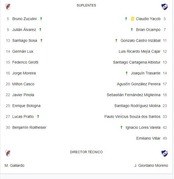Open Germán Lux player profile
174x179 pixels.
click(23, 51)
